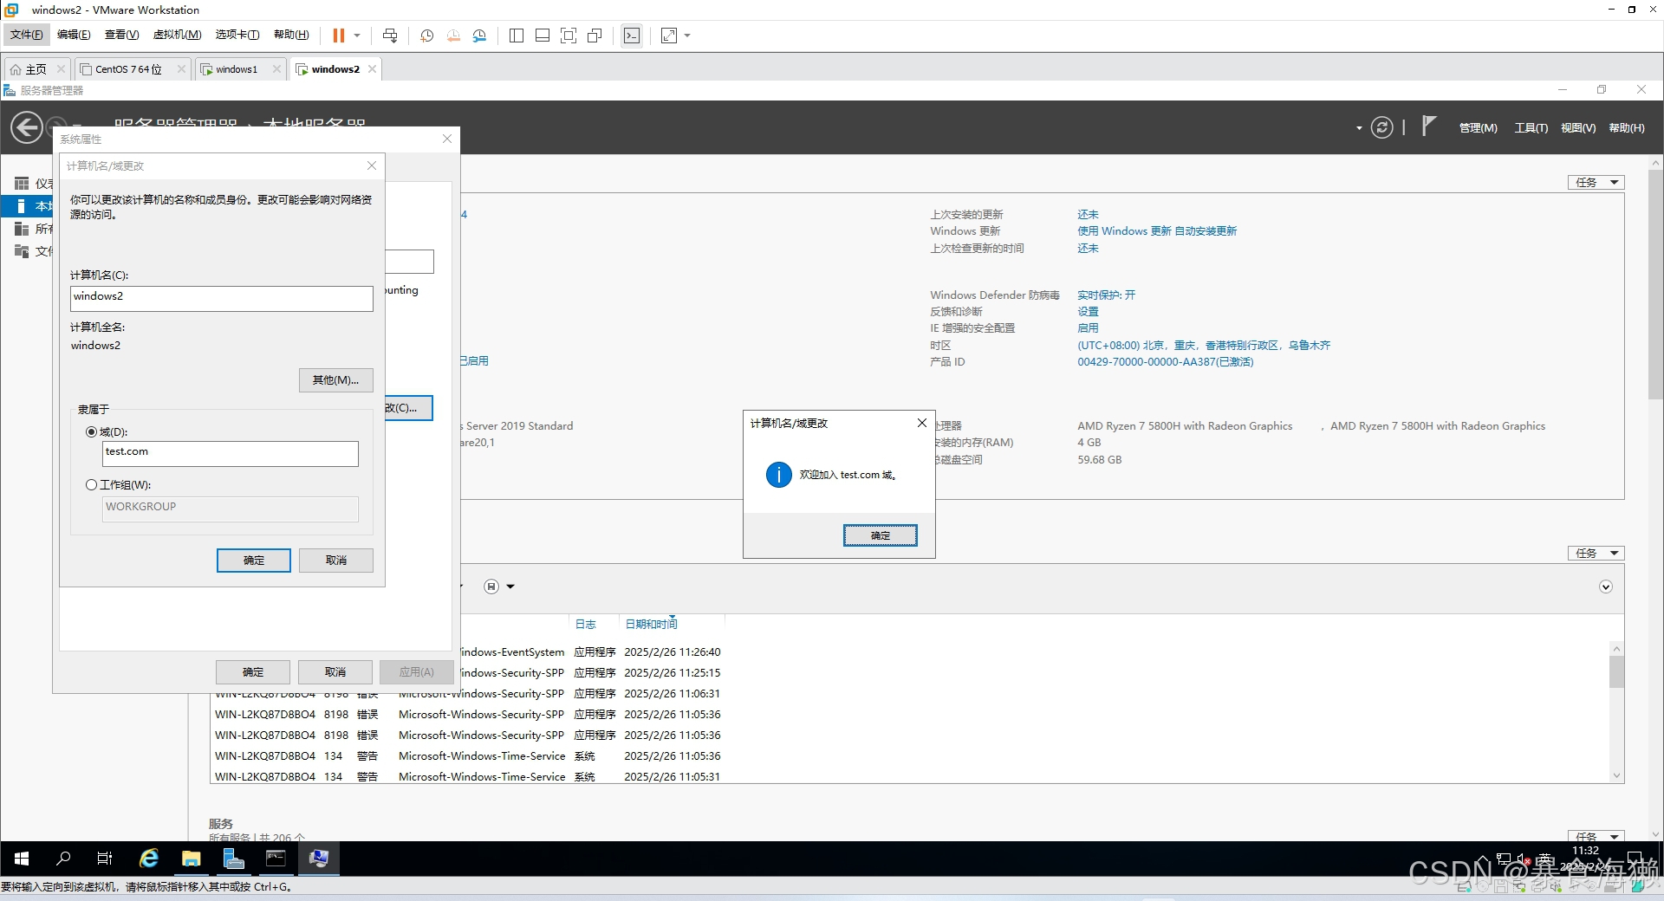Click the domain name test.com field
Image resolution: width=1664 pixels, height=901 pixels.
231,453
